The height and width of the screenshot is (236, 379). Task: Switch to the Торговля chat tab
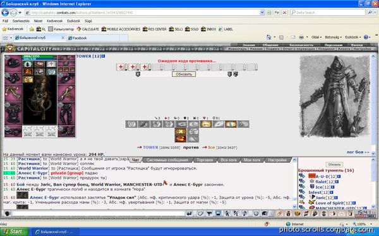(204, 160)
